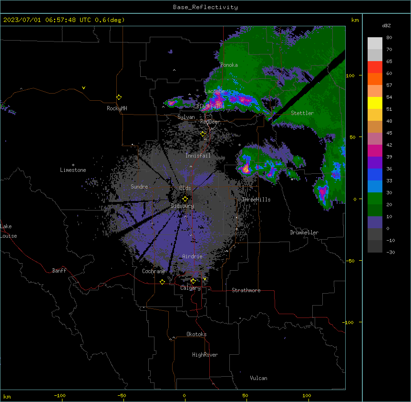Click the slate purple legend swatch between 10 and 0

(375, 222)
